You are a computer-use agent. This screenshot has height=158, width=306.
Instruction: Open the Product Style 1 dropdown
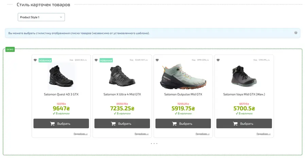click(x=41, y=17)
